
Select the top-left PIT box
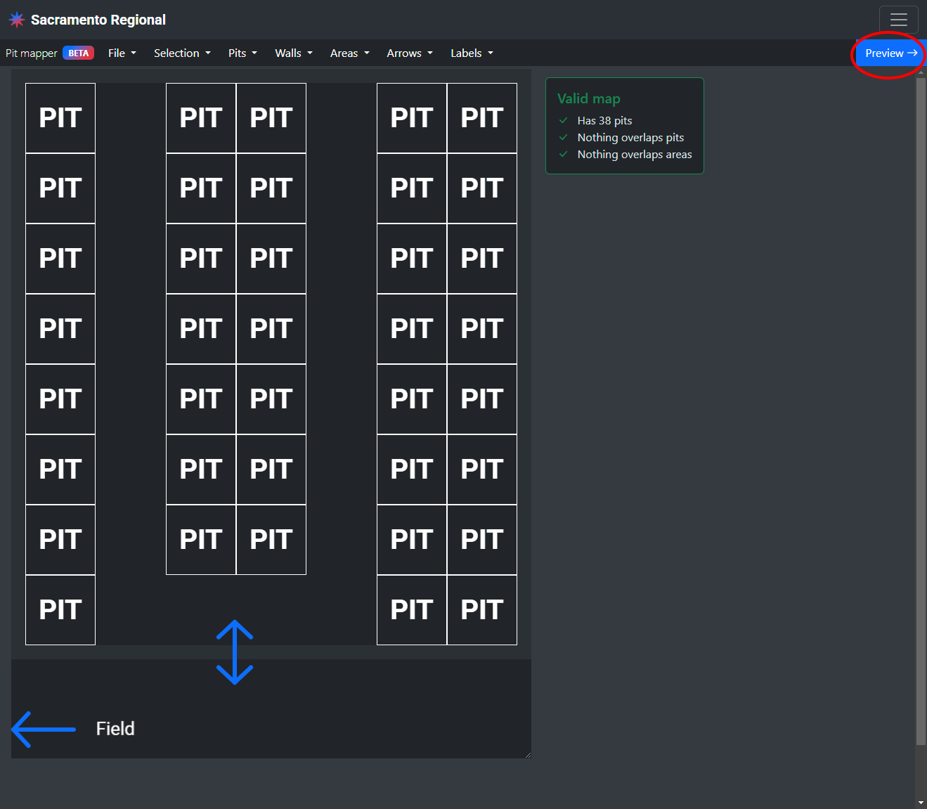[60, 118]
